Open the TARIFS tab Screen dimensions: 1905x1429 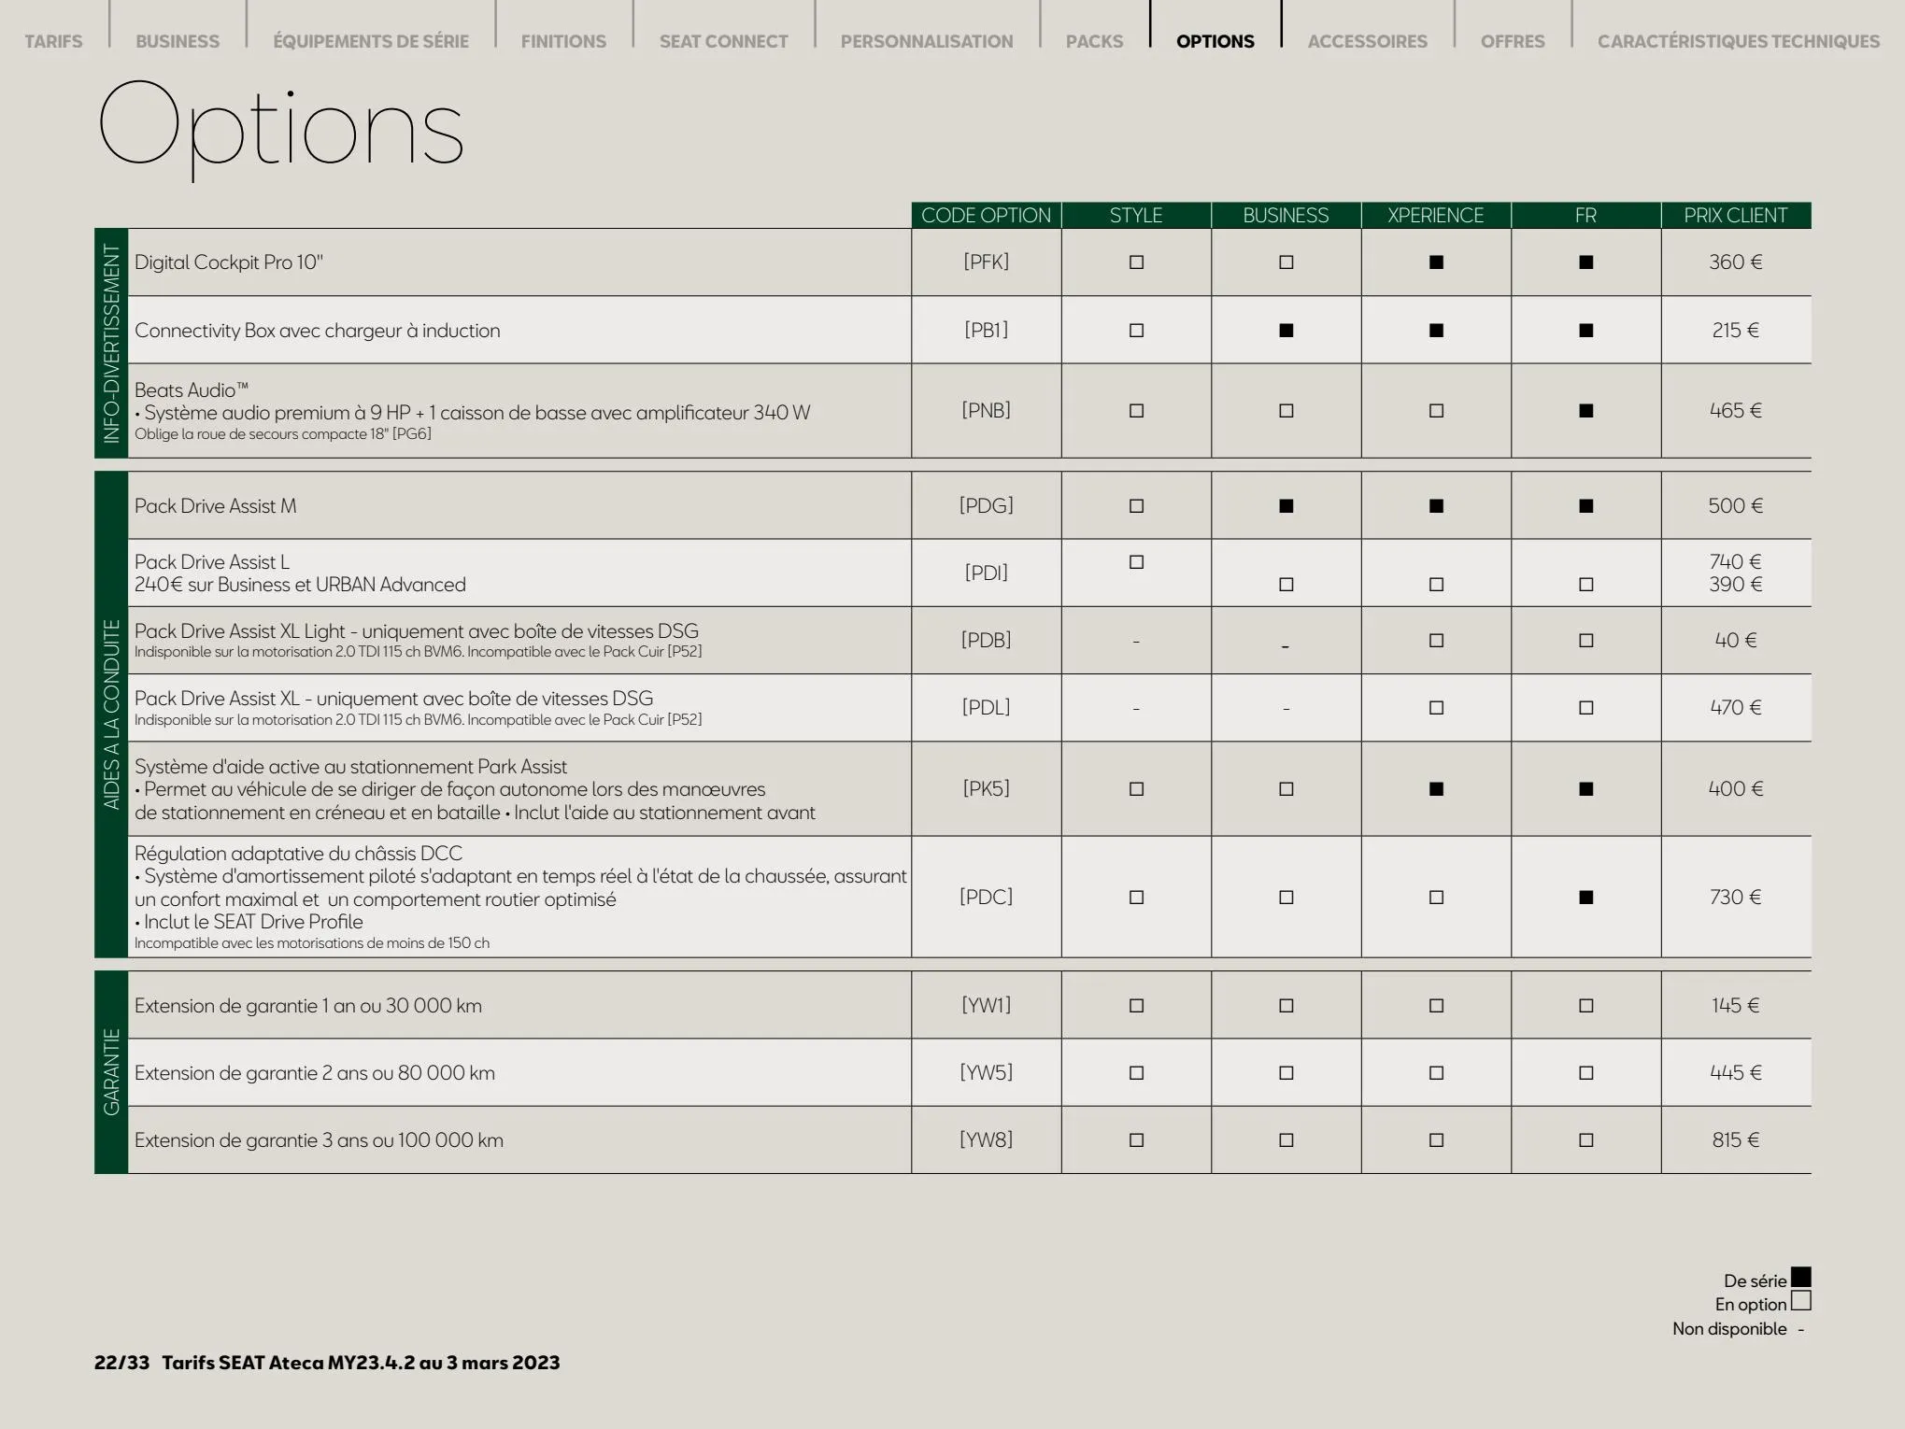(x=53, y=41)
